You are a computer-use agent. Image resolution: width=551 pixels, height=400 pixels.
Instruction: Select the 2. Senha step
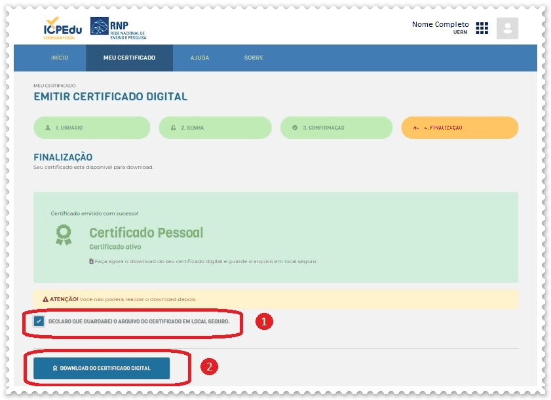215,128
